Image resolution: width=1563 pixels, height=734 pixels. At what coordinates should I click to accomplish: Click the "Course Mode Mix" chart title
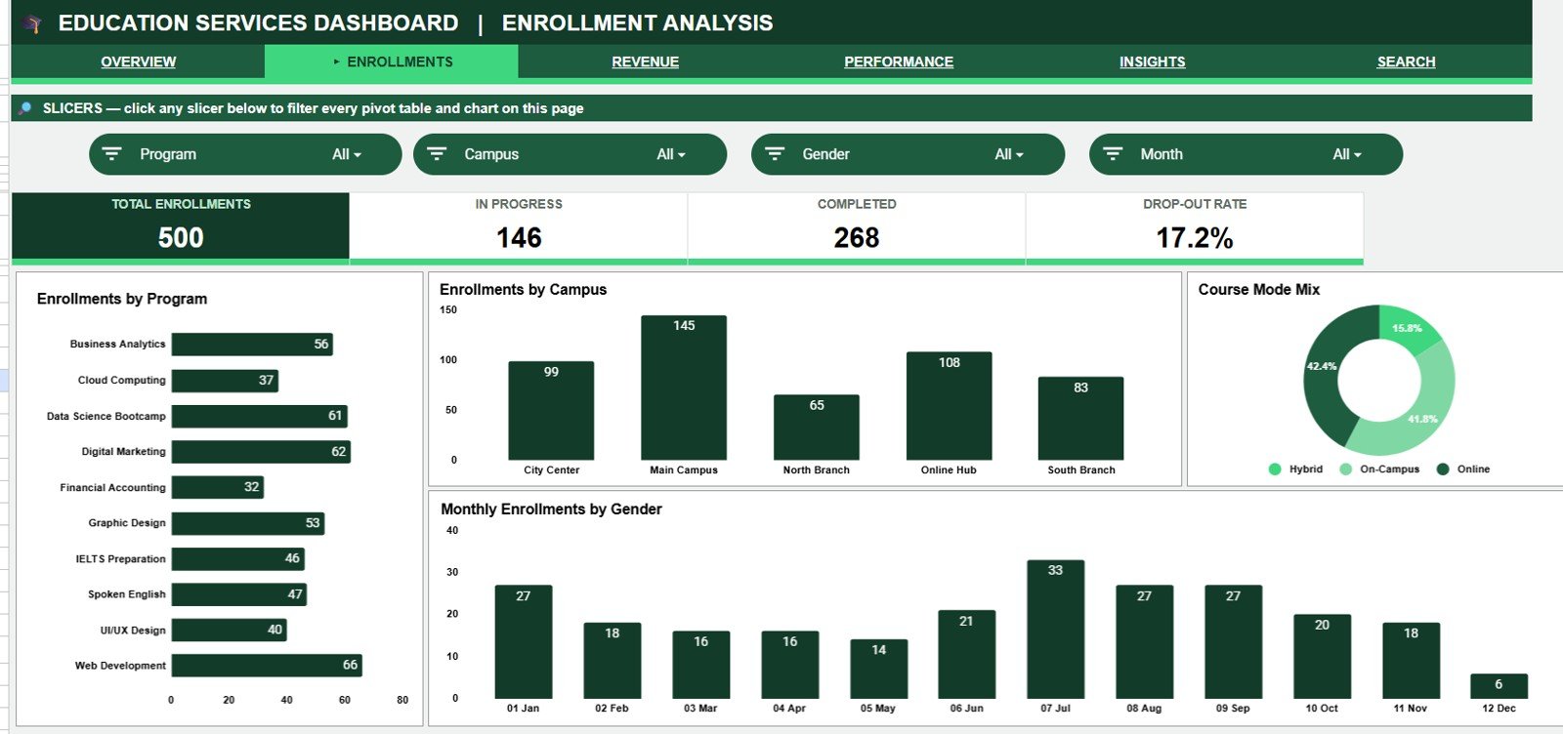tap(1259, 290)
